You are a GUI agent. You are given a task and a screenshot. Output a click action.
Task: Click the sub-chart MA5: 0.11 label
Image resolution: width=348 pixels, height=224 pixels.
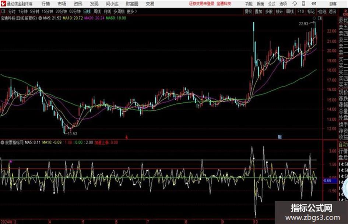pyautogui.click(x=33, y=142)
